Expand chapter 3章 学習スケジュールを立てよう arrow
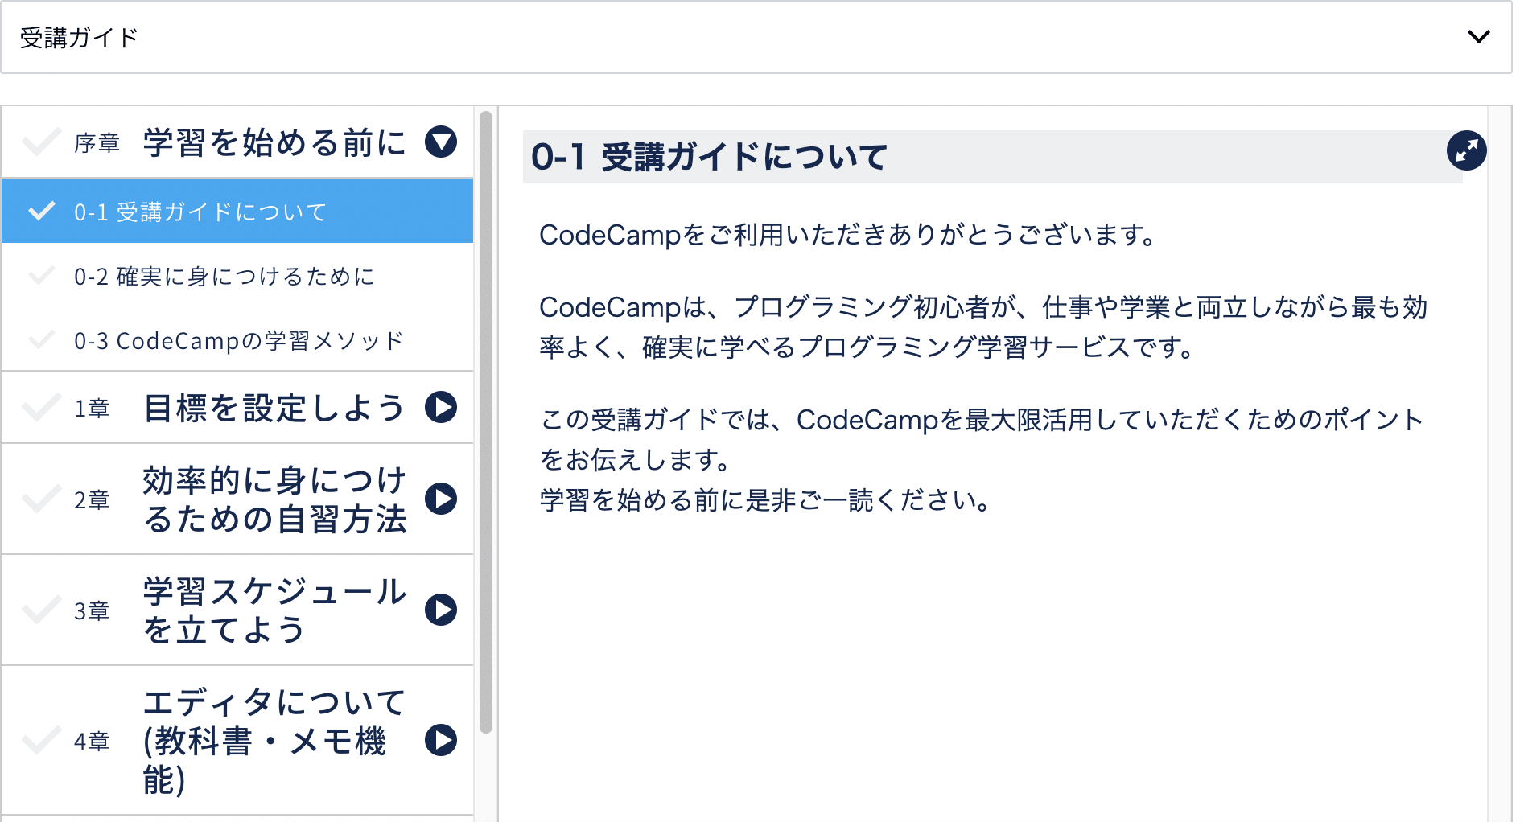Image resolution: width=1524 pixels, height=822 pixels. pyautogui.click(x=441, y=610)
